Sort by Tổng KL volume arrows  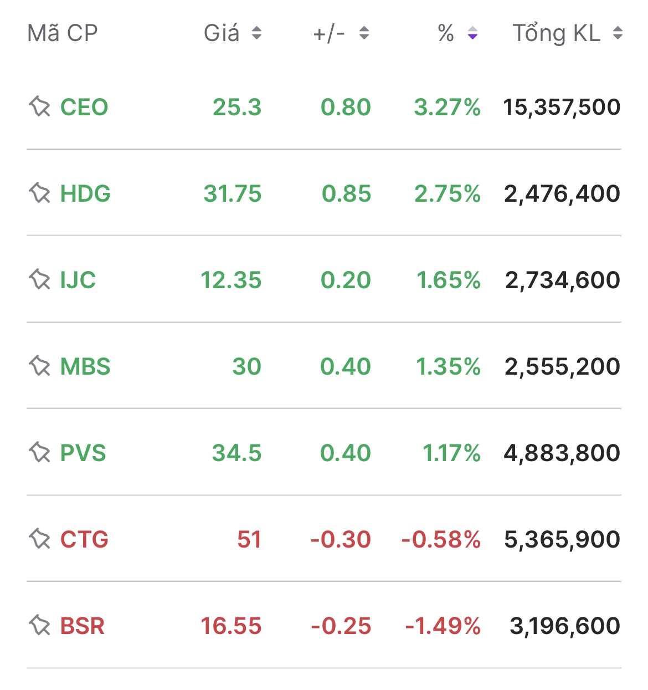(x=618, y=33)
